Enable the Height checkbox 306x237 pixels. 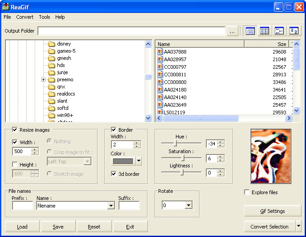15,165
